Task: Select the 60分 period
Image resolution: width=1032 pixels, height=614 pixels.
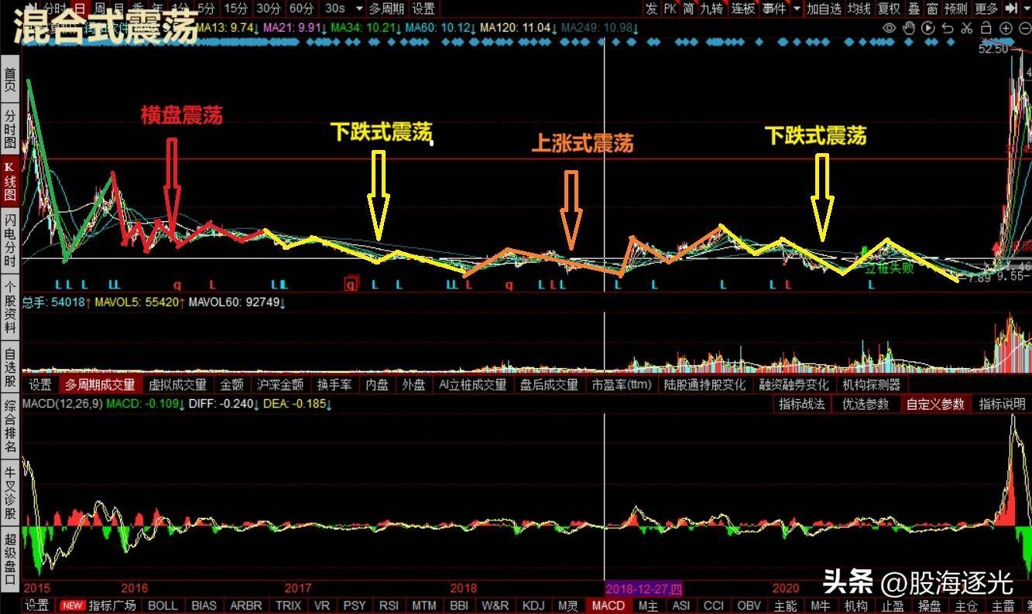Action: pos(300,9)
